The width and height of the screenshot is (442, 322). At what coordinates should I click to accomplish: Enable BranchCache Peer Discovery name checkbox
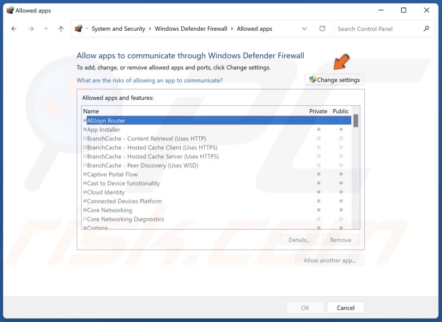point(85,165)
